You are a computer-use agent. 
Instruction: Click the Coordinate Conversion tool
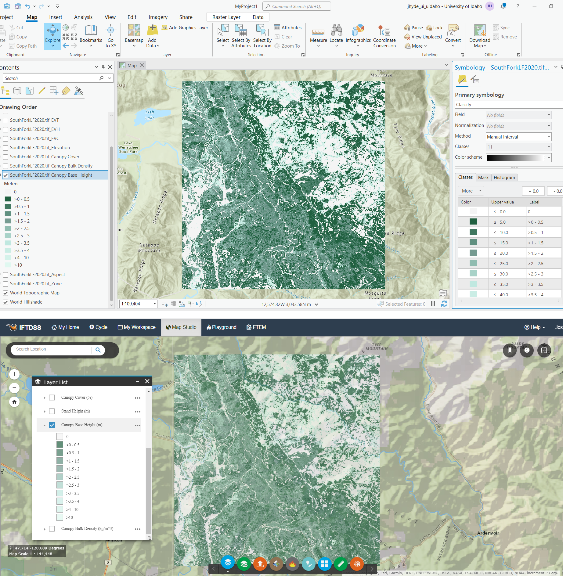click(x=384, y=34)
